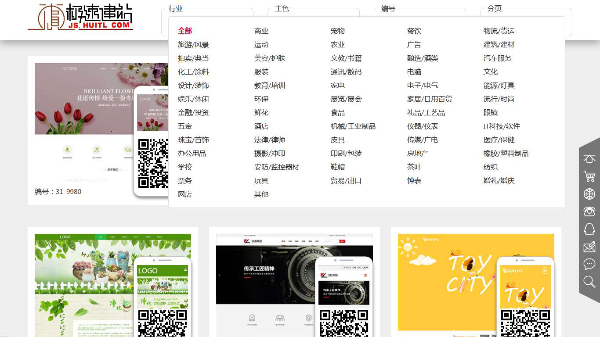Image resolution: width=600 pixels, height=337 pixels.
Task: Filter by 家居/日用百货
Action: point(430,99)
